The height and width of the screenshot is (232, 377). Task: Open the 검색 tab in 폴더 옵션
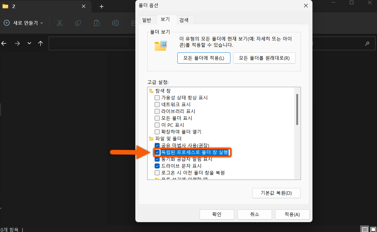[185, 20]
